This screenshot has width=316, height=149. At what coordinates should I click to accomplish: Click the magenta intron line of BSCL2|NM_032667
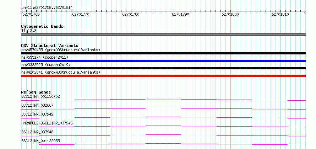click(163, 108)
